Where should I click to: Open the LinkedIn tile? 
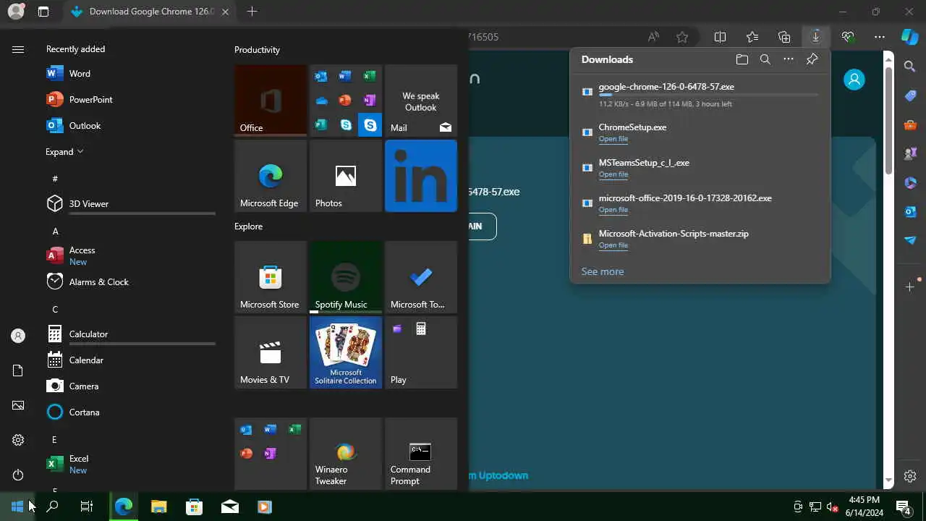(x=421, y=176)
